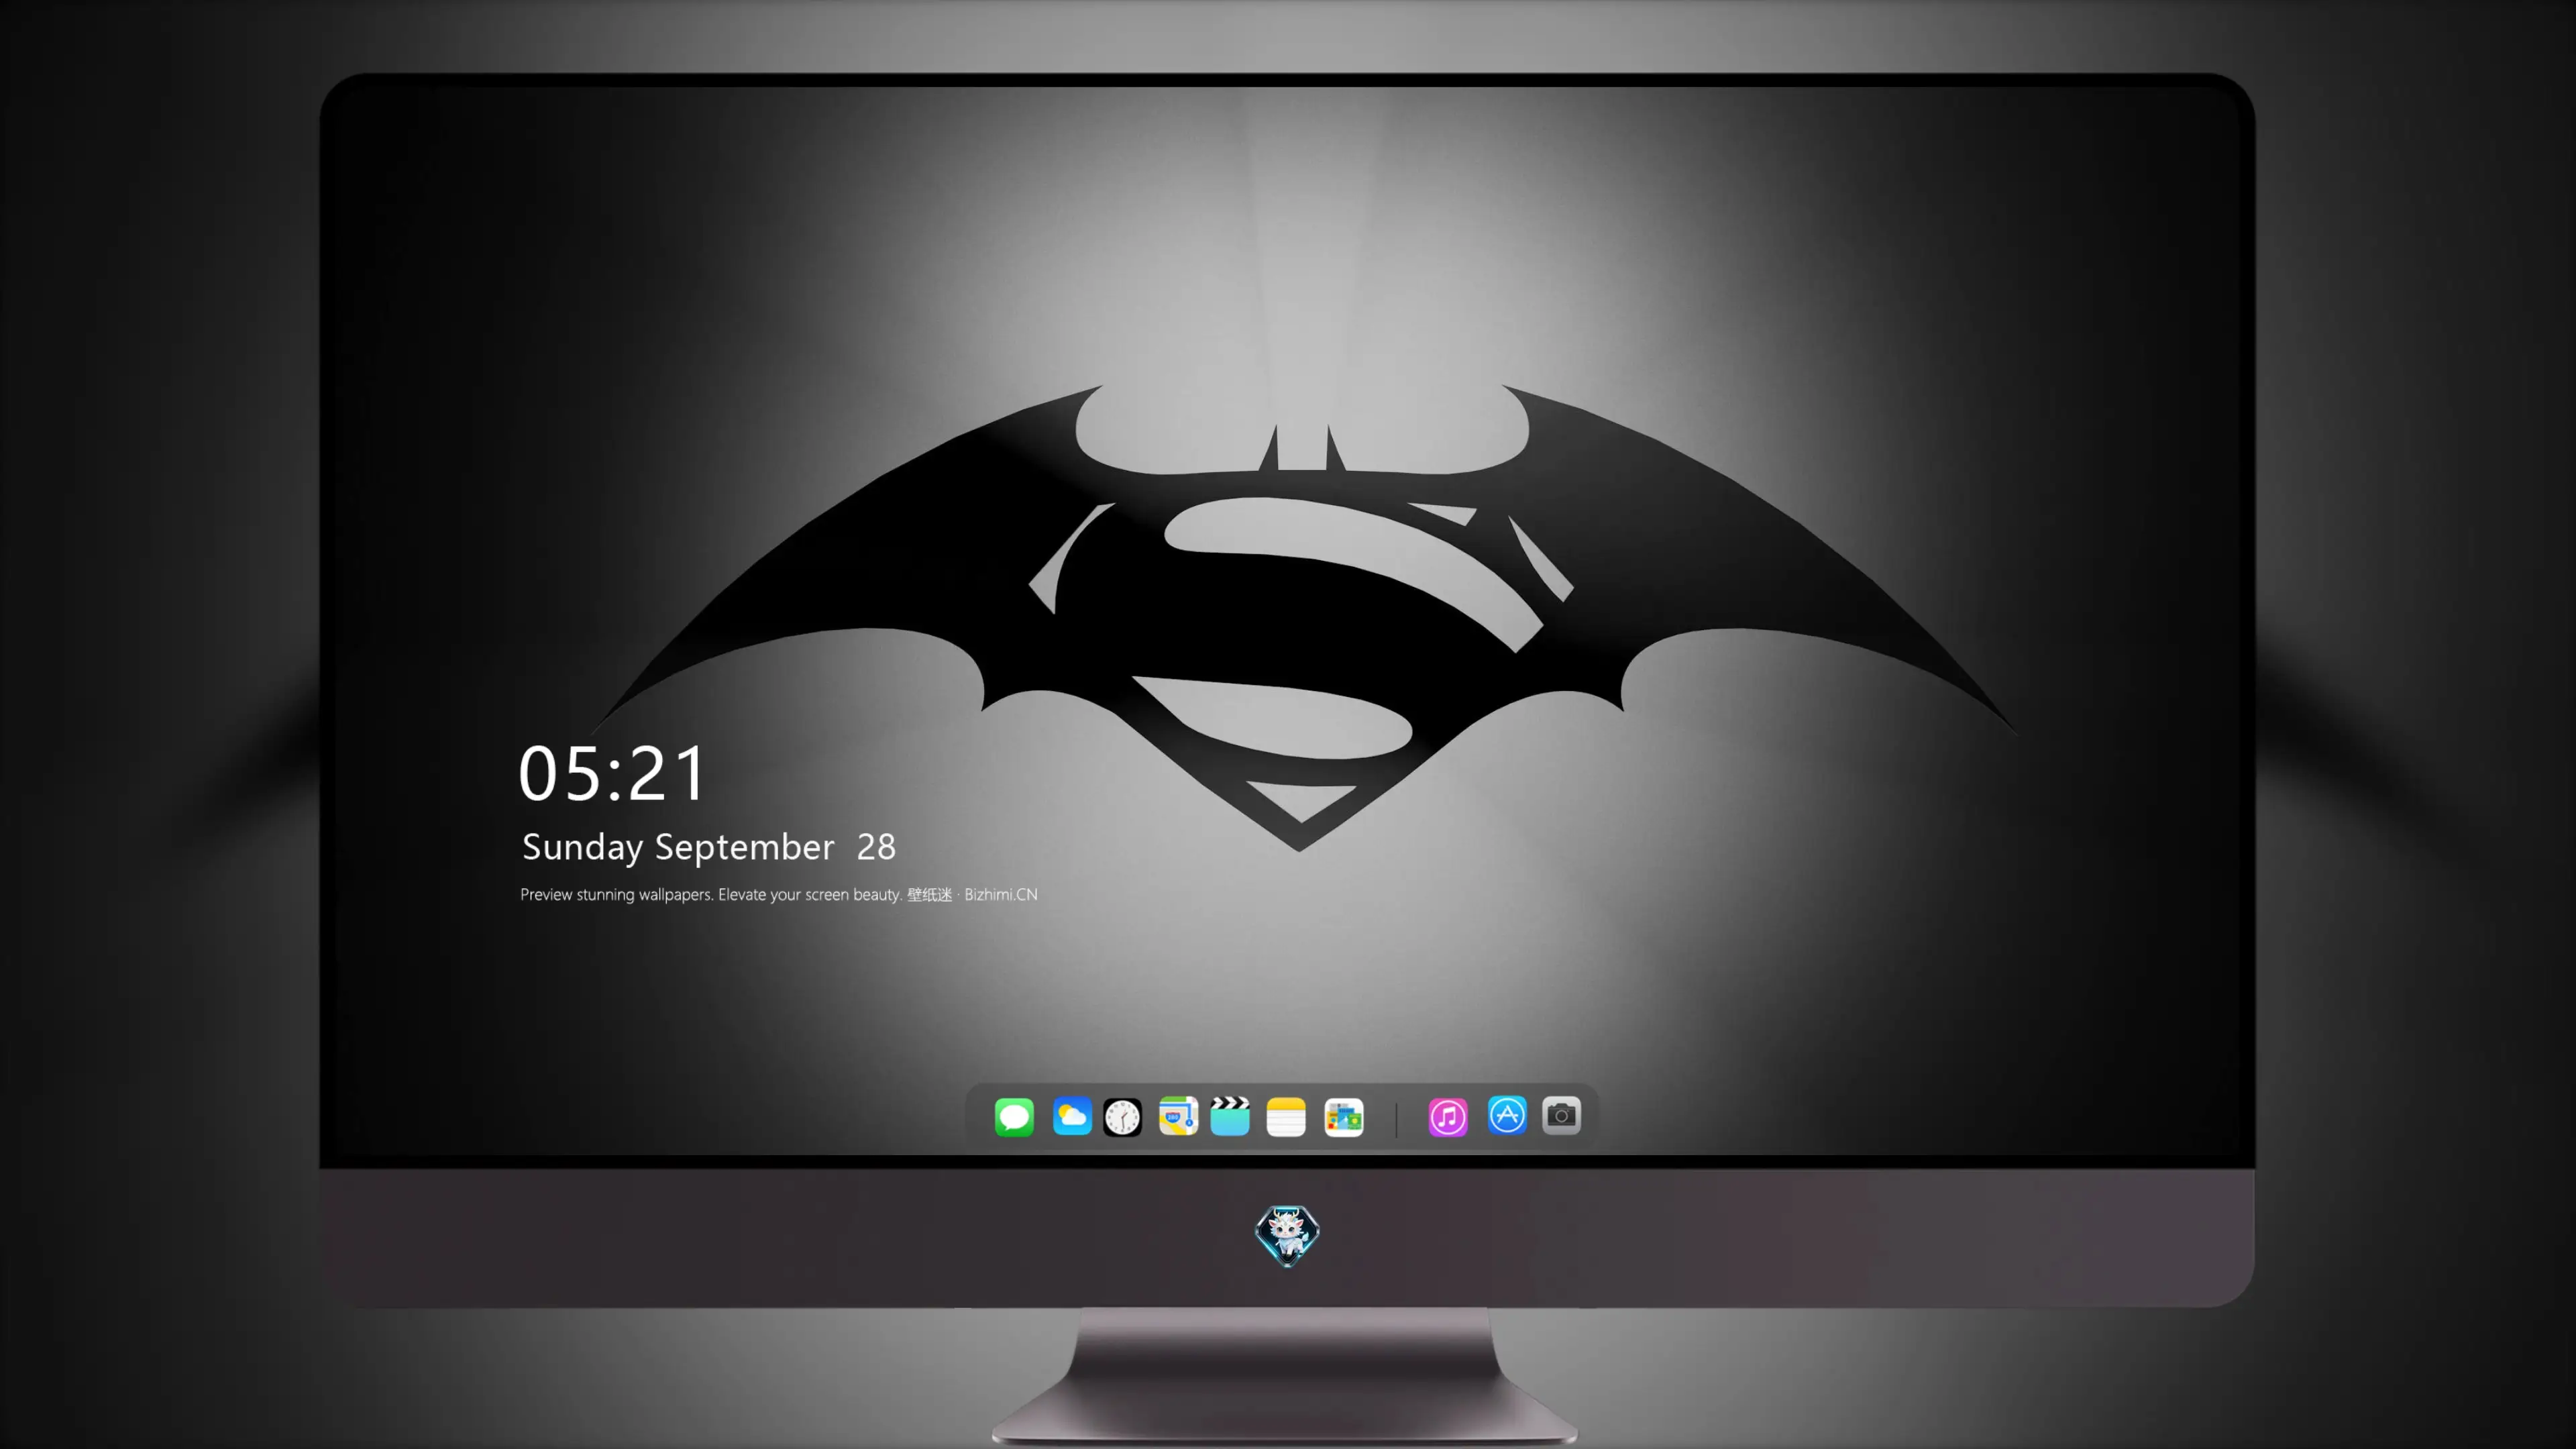
Task: Select the date text 'Sunday September 28'
Action: pos(709,847)
